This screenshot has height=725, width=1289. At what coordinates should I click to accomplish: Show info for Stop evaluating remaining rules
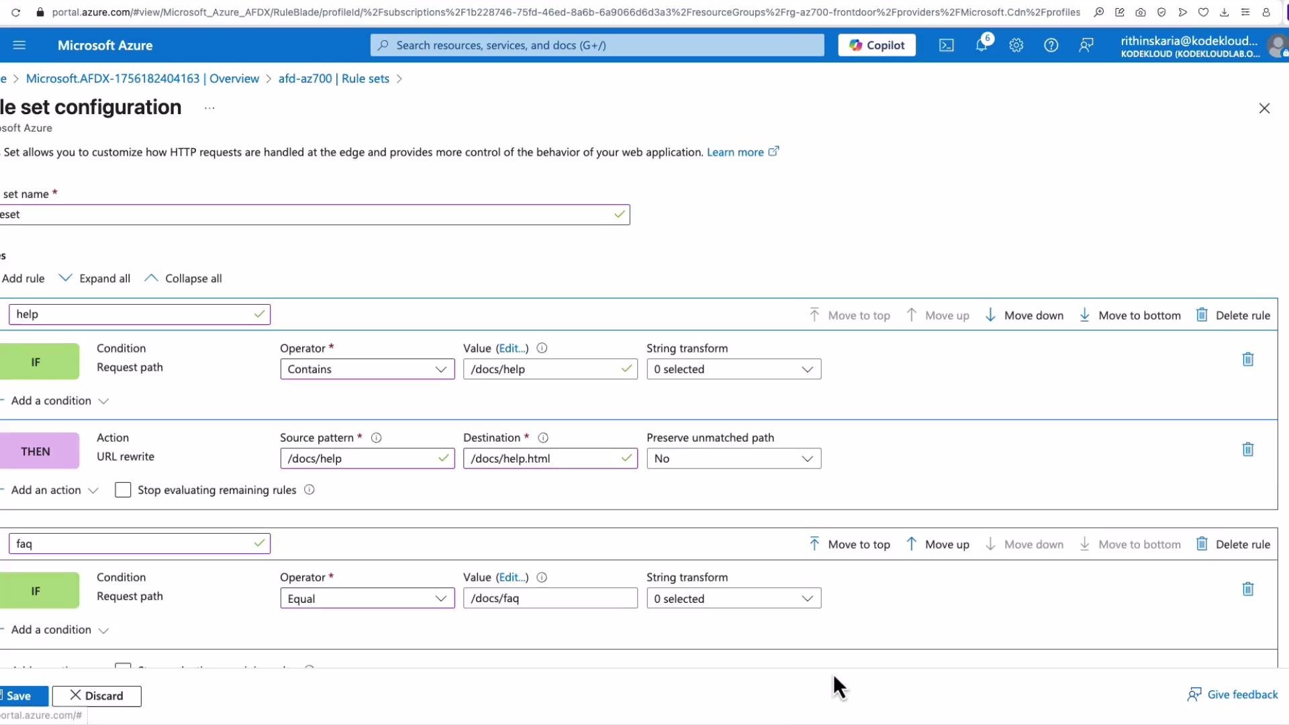pyautogui.click(x=309, y=489)
